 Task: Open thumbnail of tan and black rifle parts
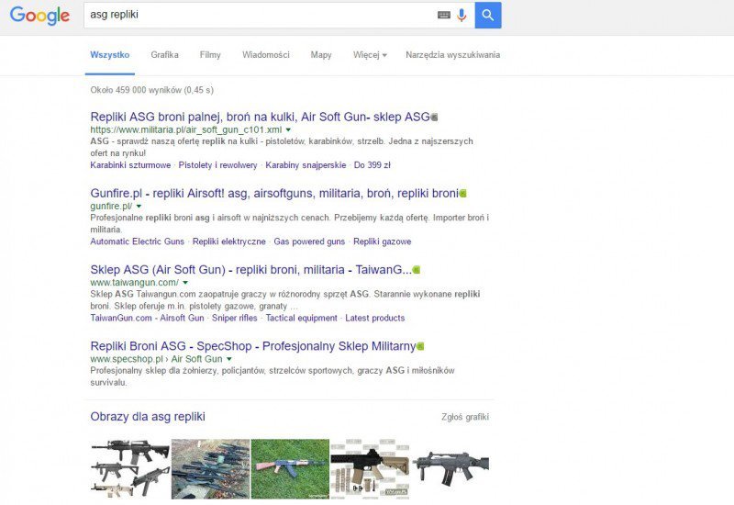tap(370, 468)
